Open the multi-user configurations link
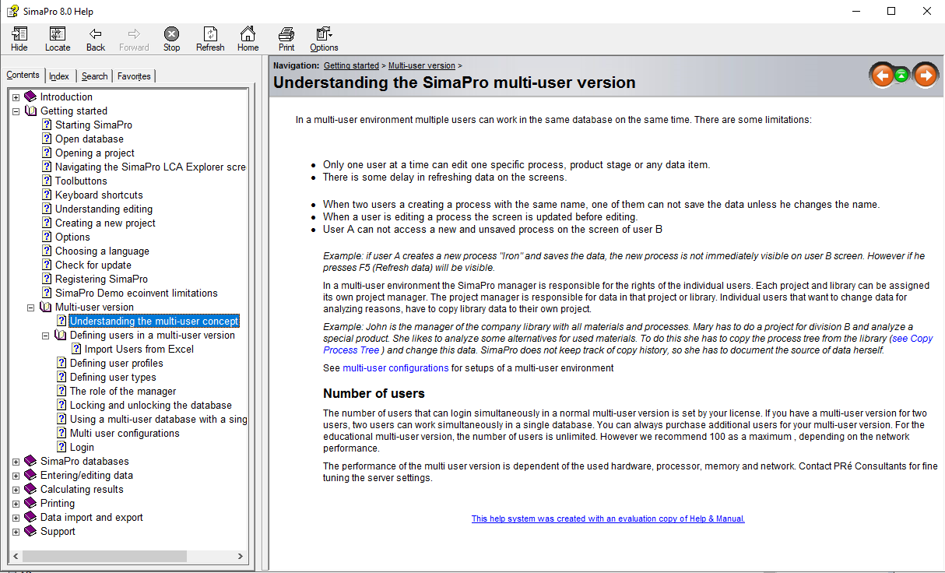Image resolution: width=945 pixels, height=573 pixels. [395, 368]
